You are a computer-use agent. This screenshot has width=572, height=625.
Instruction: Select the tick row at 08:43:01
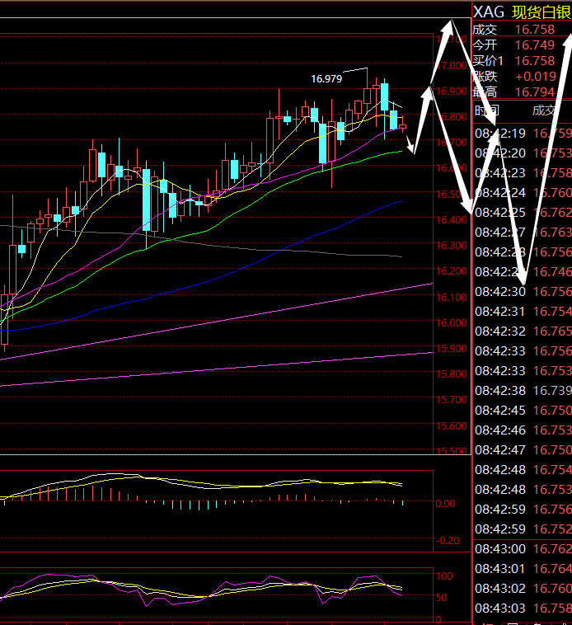click(x=523, y=569)
